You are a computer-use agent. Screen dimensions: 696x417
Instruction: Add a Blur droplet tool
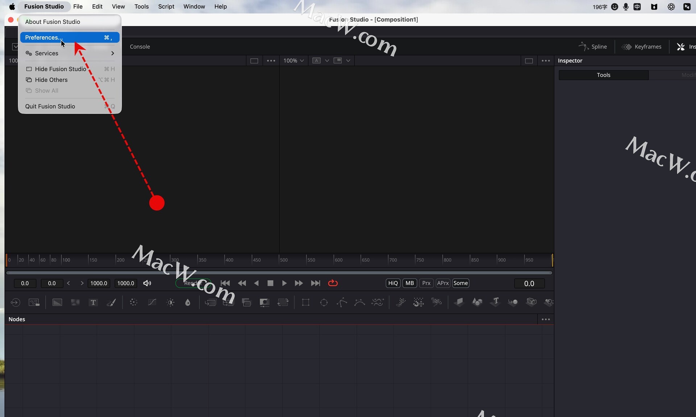pos(188,302)
